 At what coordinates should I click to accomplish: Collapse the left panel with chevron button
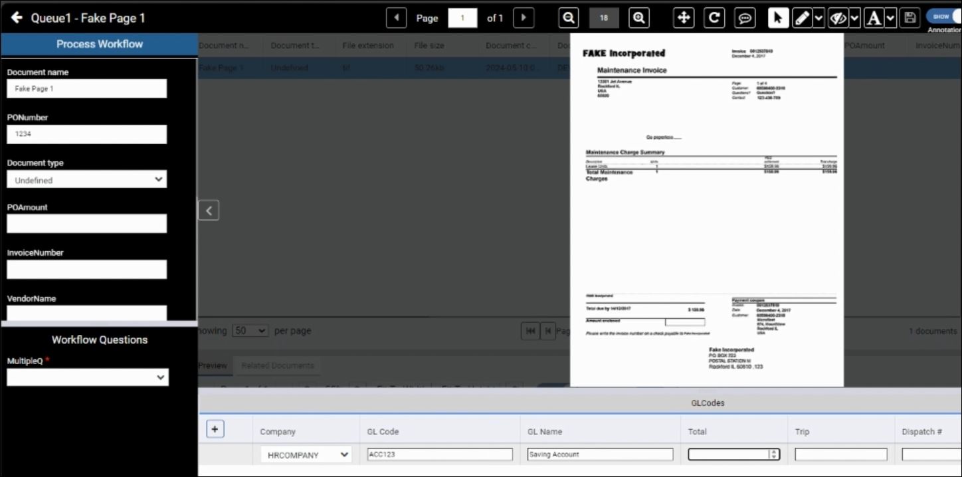coord(209,211)
